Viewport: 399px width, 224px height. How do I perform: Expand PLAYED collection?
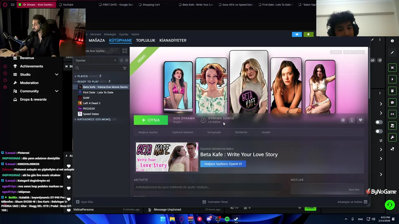[x=75, y=76]
